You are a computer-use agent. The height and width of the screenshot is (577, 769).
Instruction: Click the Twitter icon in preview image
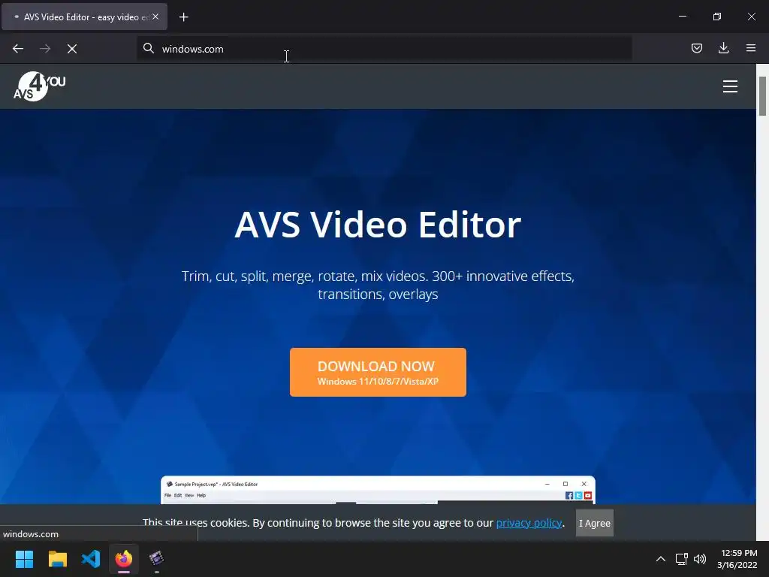pos(578,496)
